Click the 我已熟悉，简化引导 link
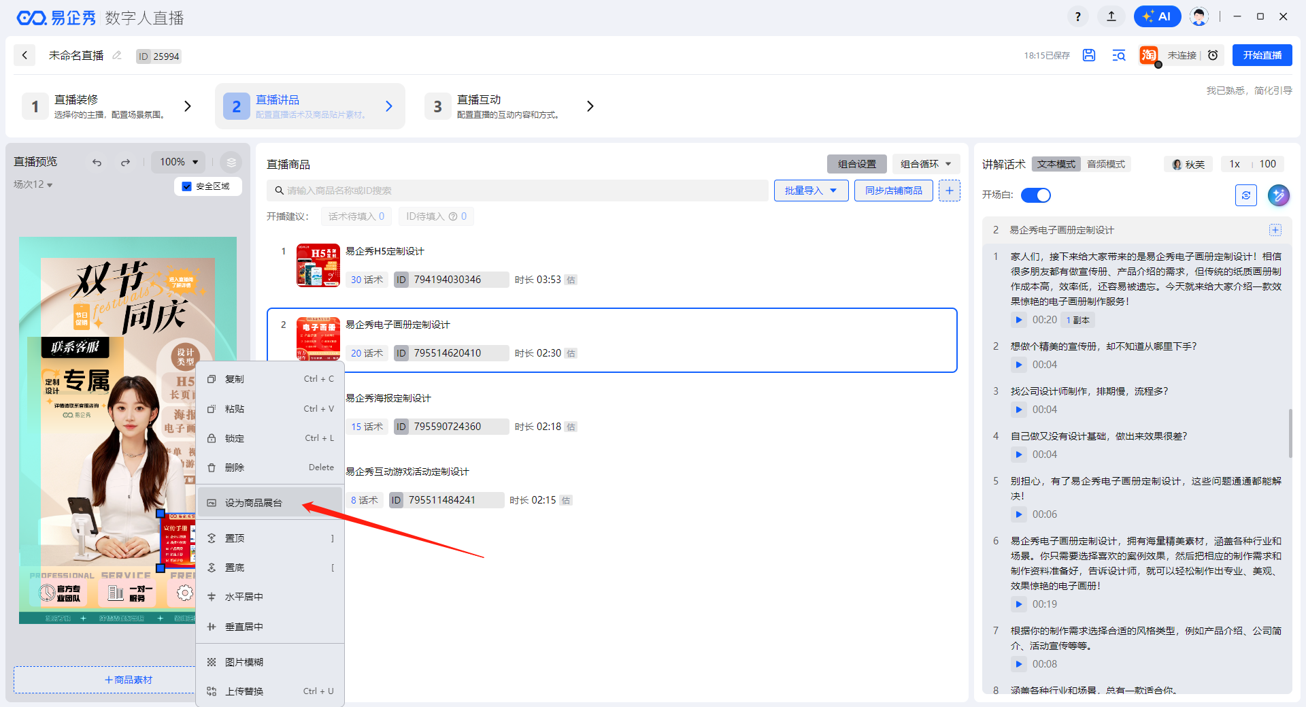1306x707 pixels. tap(1249, 91)
